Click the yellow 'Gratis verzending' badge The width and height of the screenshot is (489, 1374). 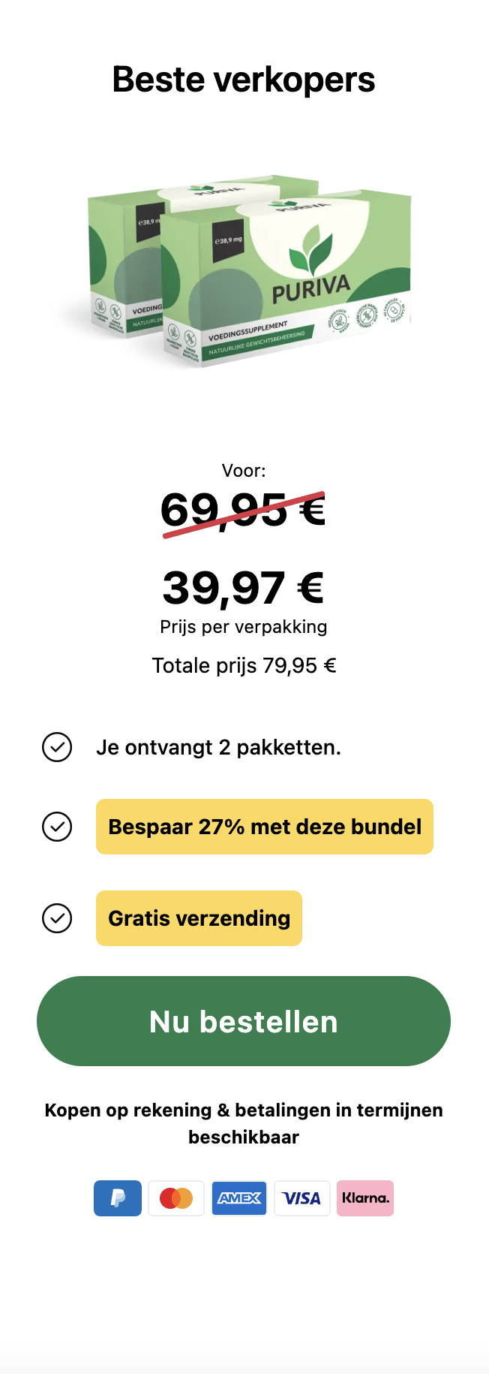point(199,918)
